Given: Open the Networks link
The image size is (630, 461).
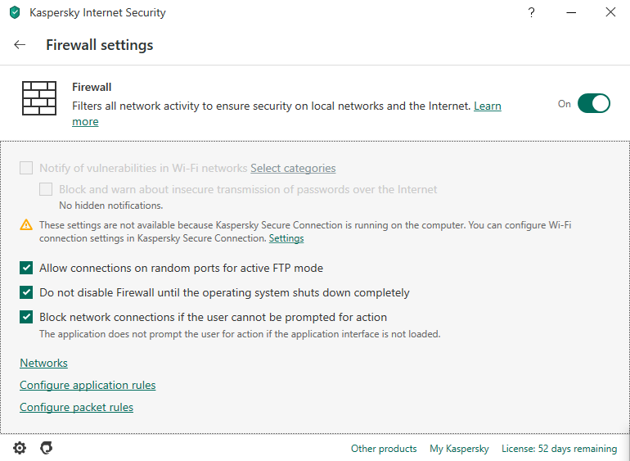Looking at the screenshot, I should click(x=43, y=363).
